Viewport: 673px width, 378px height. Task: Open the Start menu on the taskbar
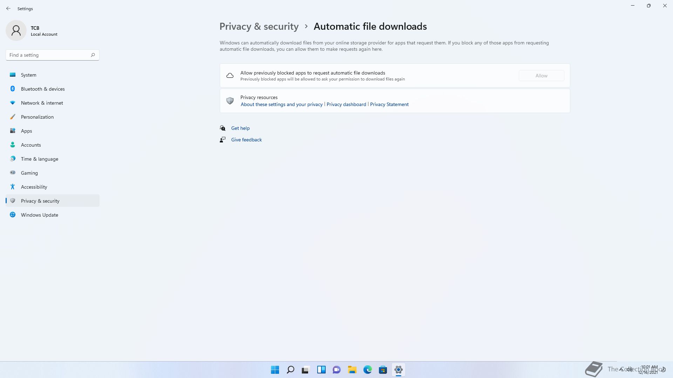point(275,370)
